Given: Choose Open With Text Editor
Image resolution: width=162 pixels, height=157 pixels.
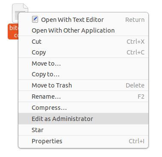Looking at the screenshot, I should (x=83, y=20).
